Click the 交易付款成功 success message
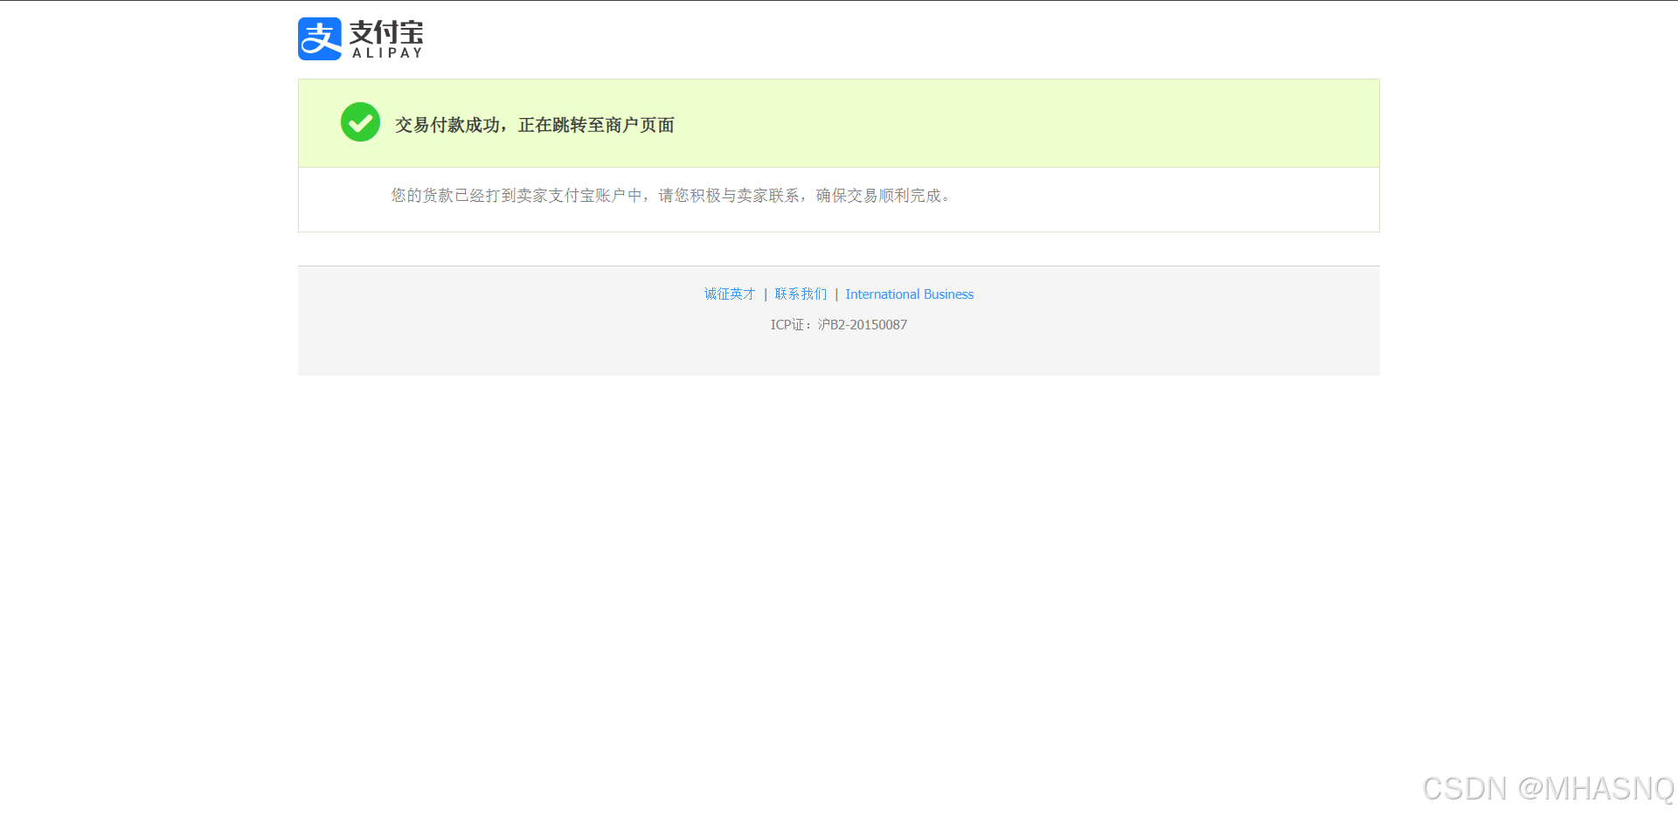The image size is (1678, 816). point(535,125)
